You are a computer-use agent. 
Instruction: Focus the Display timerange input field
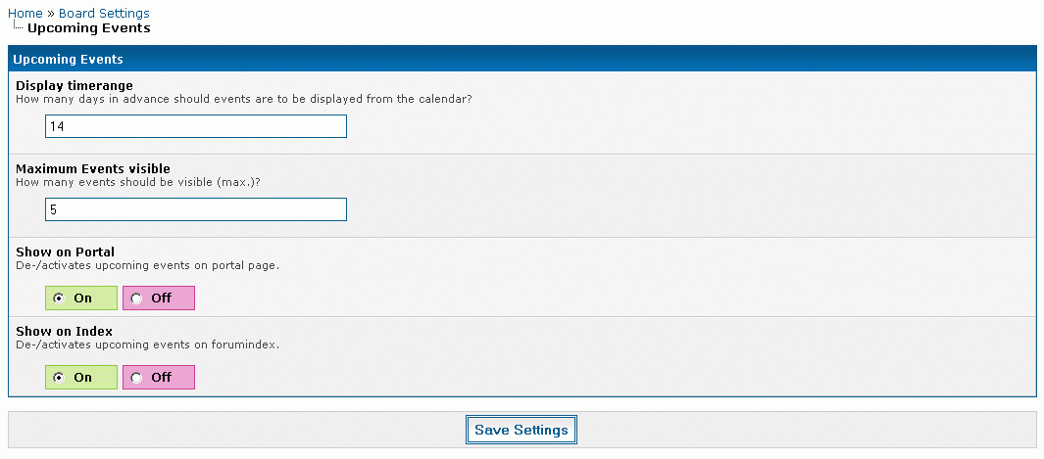click(196, 126)
